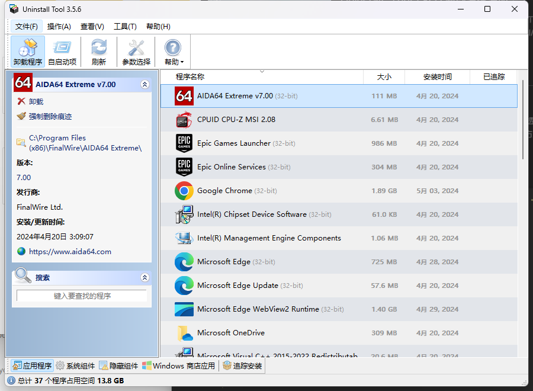
Task: Open the 自启动项 tool
Action: [x=63, y=51]
